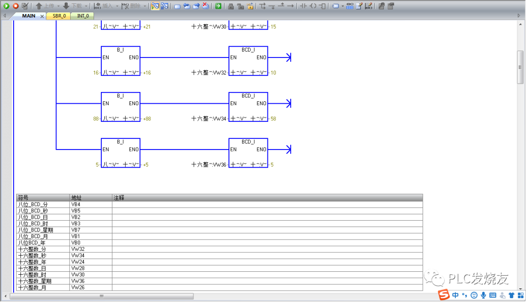526x302 pixels.
Task: Click the 插入 insert button
Action: (x=103, y=6)
